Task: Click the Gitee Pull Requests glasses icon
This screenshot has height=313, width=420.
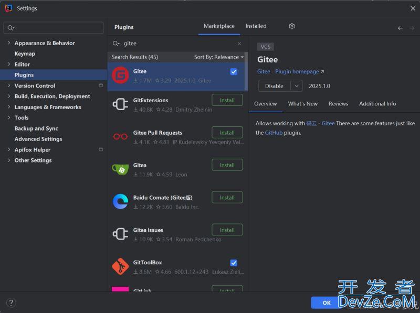Action: [120, 137]
